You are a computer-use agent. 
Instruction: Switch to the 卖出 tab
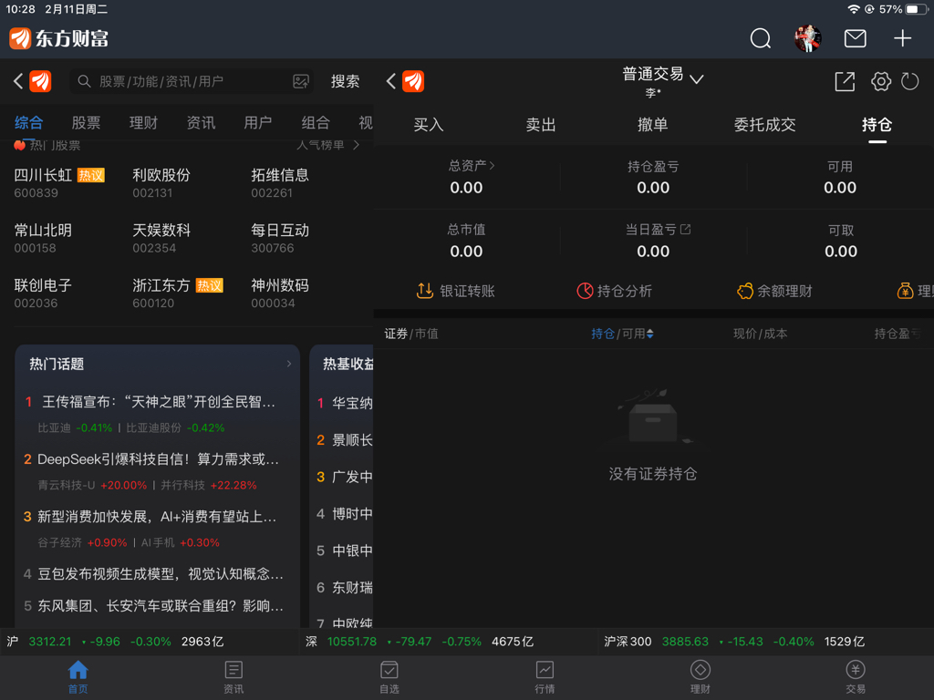540,124
